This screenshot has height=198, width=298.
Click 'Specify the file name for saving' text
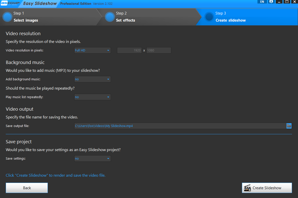[42, 117]
